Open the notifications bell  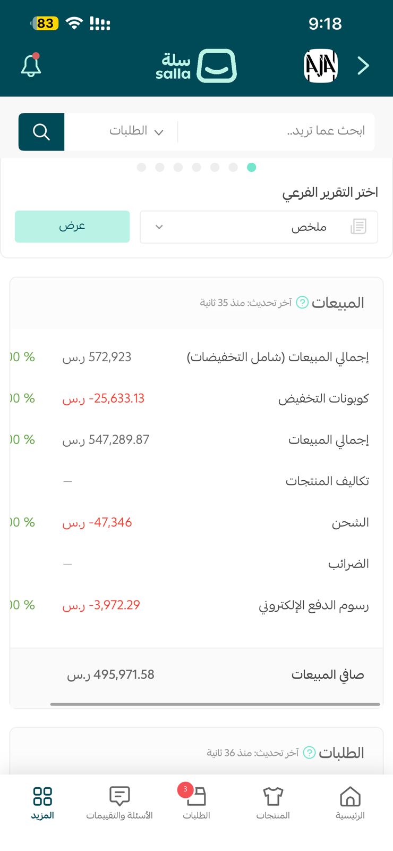tap(31, 66)
